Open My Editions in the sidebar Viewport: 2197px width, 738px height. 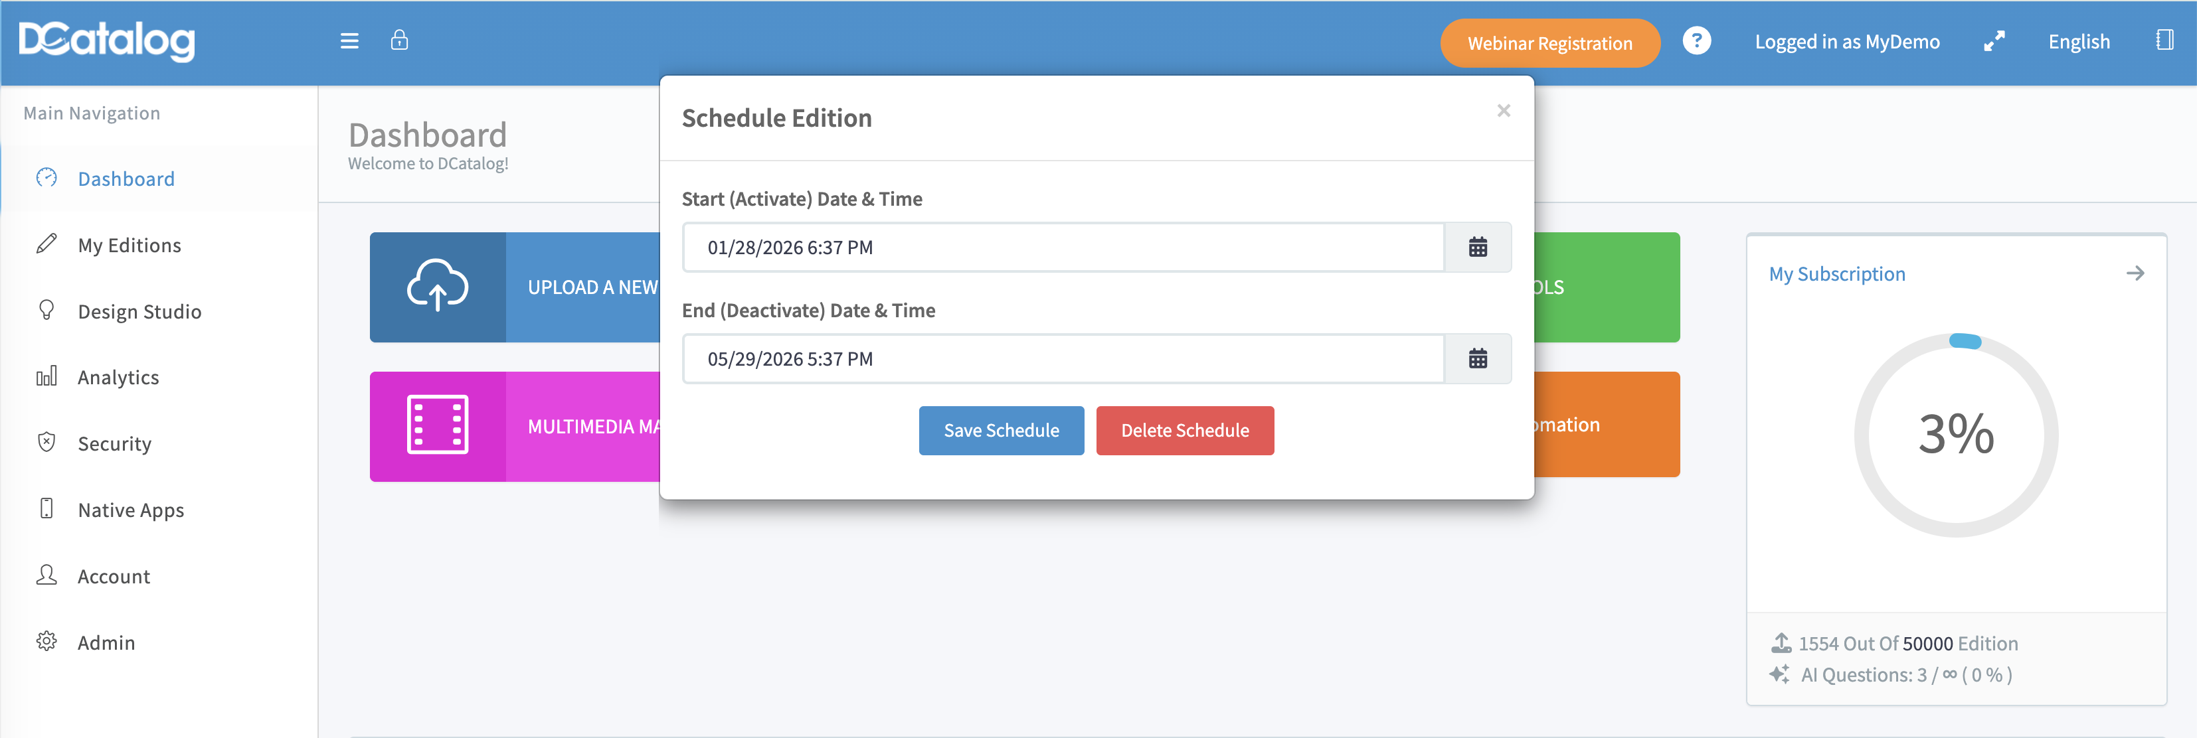(x=129, y=246)
